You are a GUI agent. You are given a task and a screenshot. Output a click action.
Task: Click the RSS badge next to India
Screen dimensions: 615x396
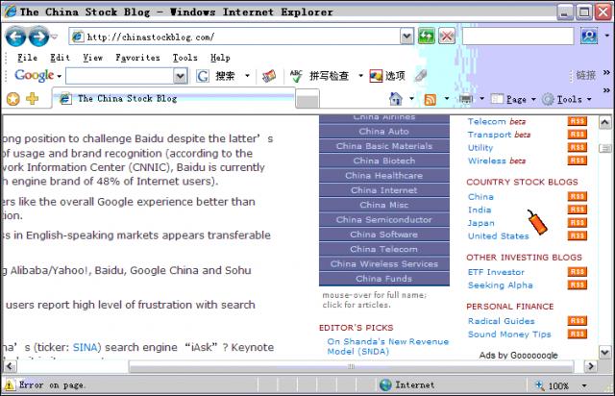578,210
